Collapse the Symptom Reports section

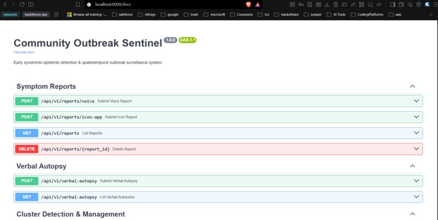point(412,86)
